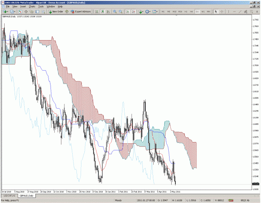261x203 pixels.
Task: Open the Help menu
Action: point(60,7)
